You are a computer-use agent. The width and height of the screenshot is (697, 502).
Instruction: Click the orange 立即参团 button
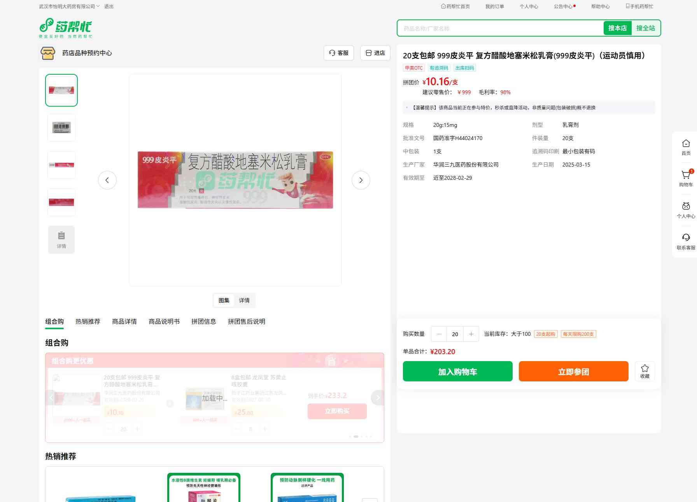click(x=573, y=371)
